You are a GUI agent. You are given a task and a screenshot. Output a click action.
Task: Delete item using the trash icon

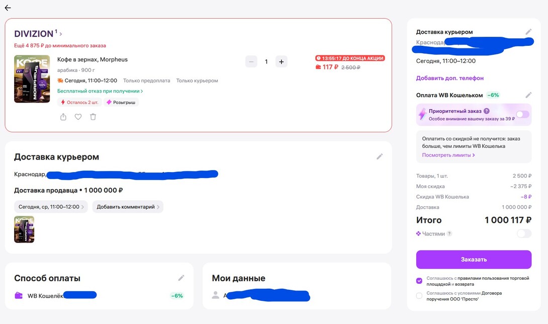[x=93, y=117]
